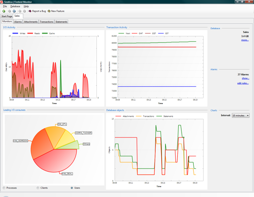Click the 'edit rules...' link

(243, 83)
